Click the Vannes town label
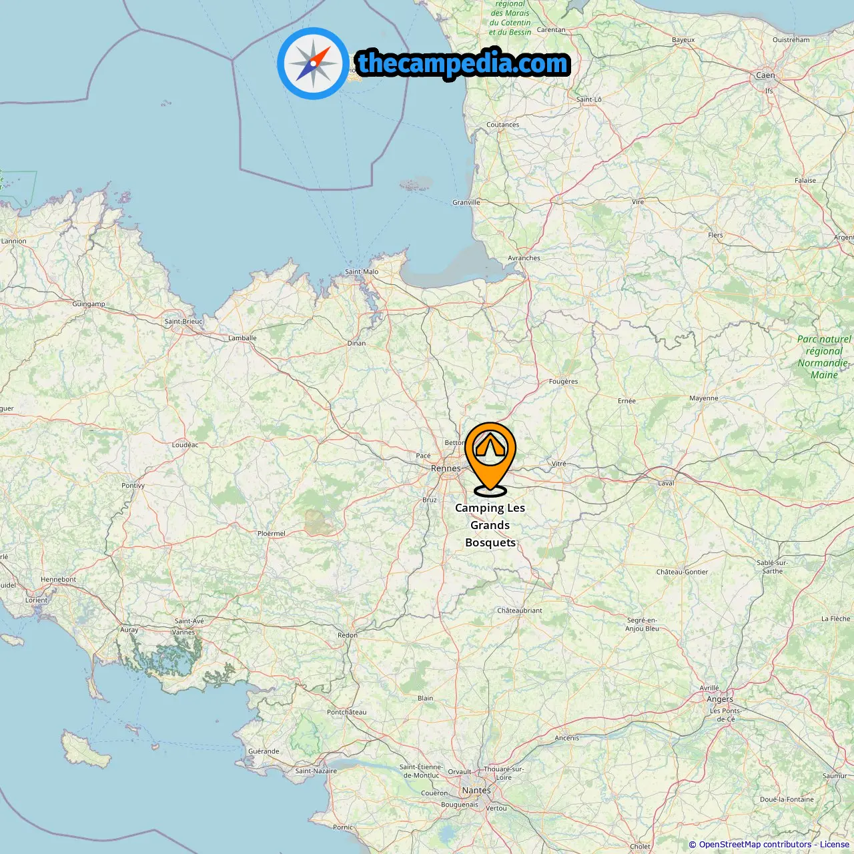The width and height of the screenshot is (854, 854). pos(183,632)
